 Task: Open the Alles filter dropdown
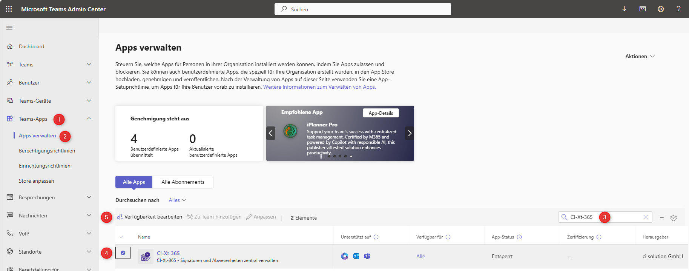[177, 200]
